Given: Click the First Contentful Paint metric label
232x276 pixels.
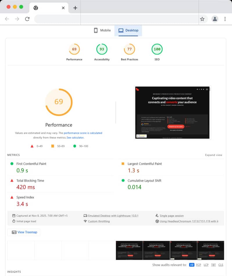Looking at the screenshot, I should tap(31, 164).
